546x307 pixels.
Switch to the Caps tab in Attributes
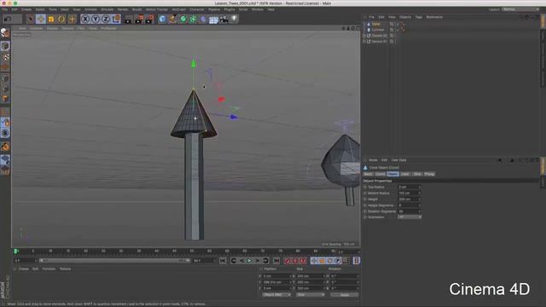point(405,174)
